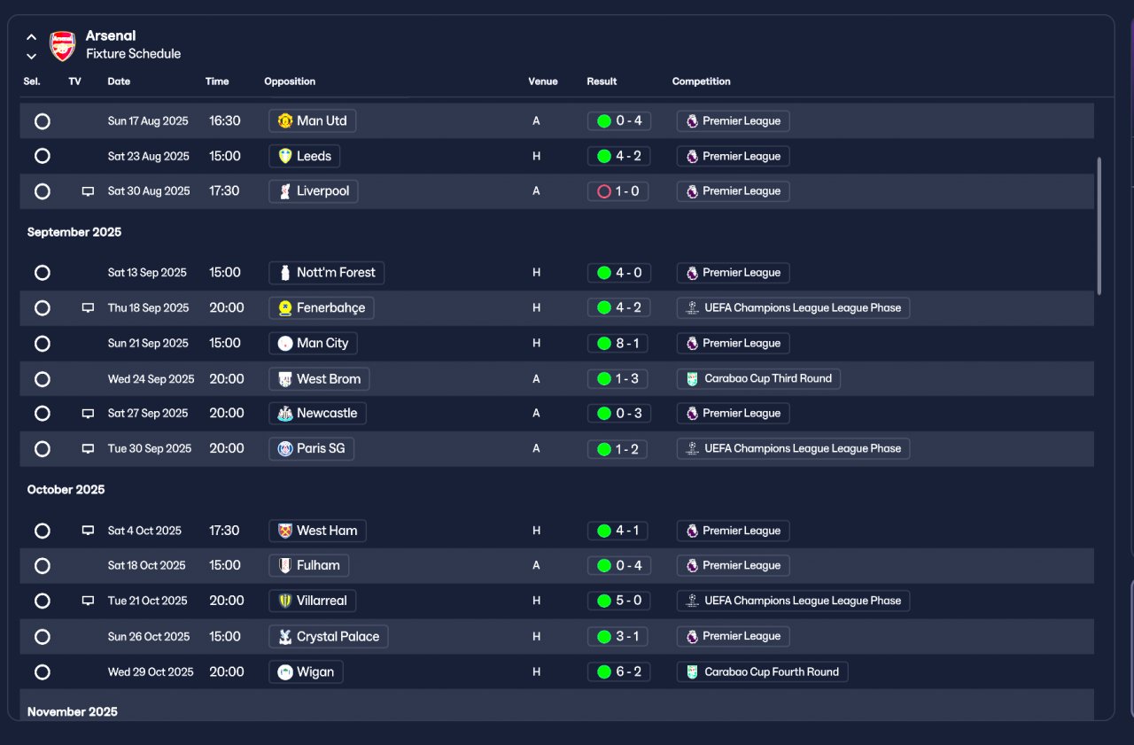1134x745 pixels.
Task: Click Premier League icon in Crystal Palace row
Action: [692, 636]
